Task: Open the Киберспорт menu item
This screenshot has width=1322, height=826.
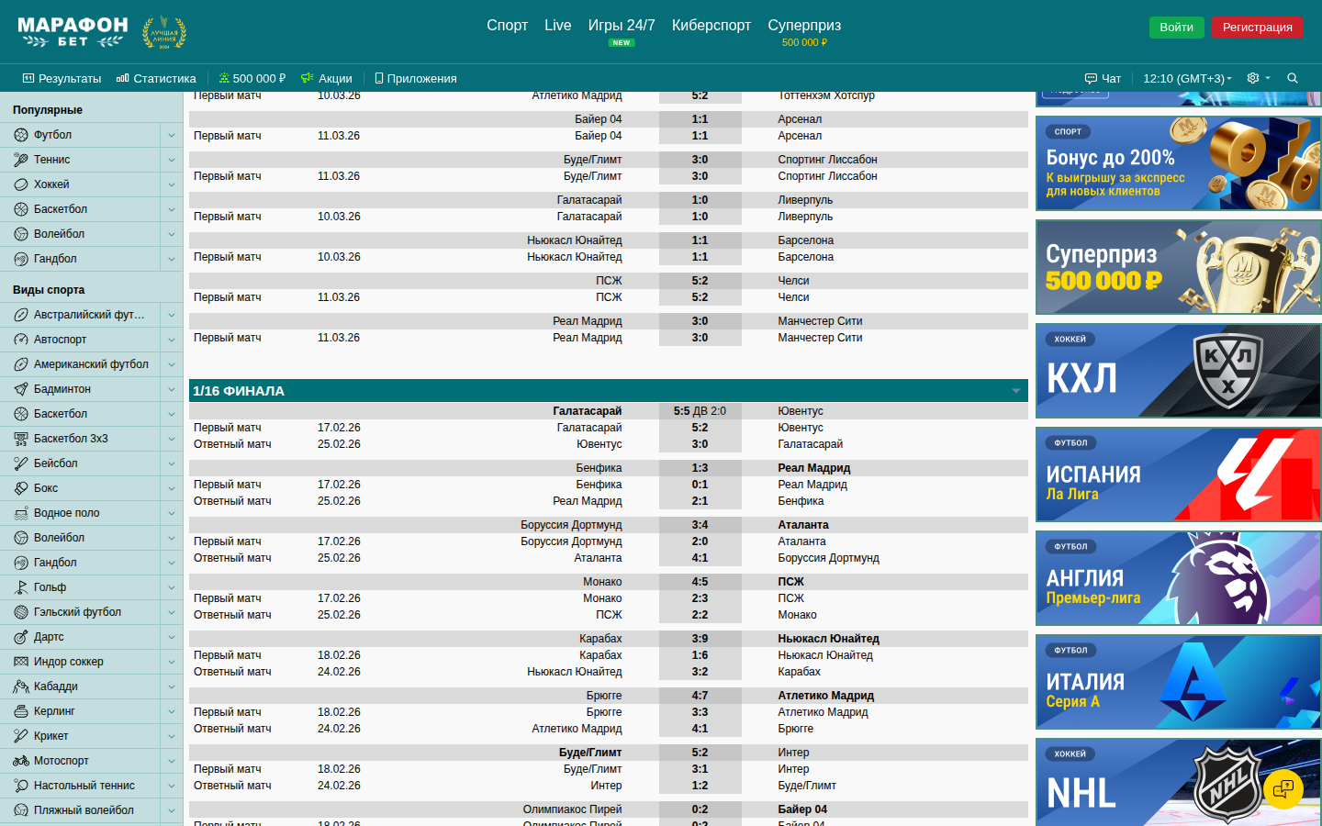Action: pyautogui.click(x=711, y=26)
